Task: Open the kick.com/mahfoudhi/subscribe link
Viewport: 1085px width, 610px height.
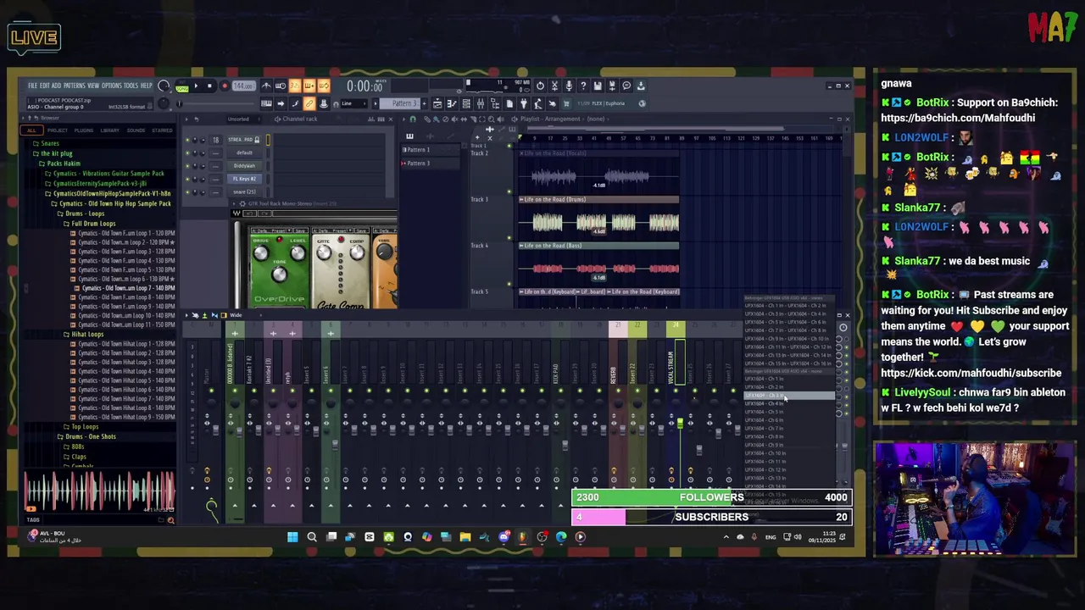Action: pos(971,373)
